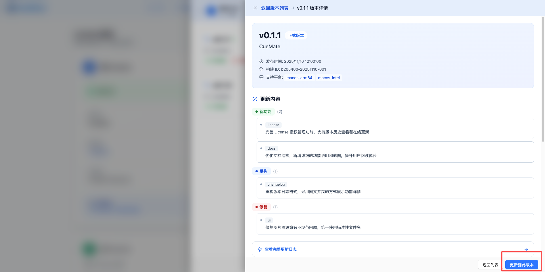Image resolution: width=545 pixels, height=272 pixels.
Task: Expand the 重构 category section
Action: pos(261,171)
